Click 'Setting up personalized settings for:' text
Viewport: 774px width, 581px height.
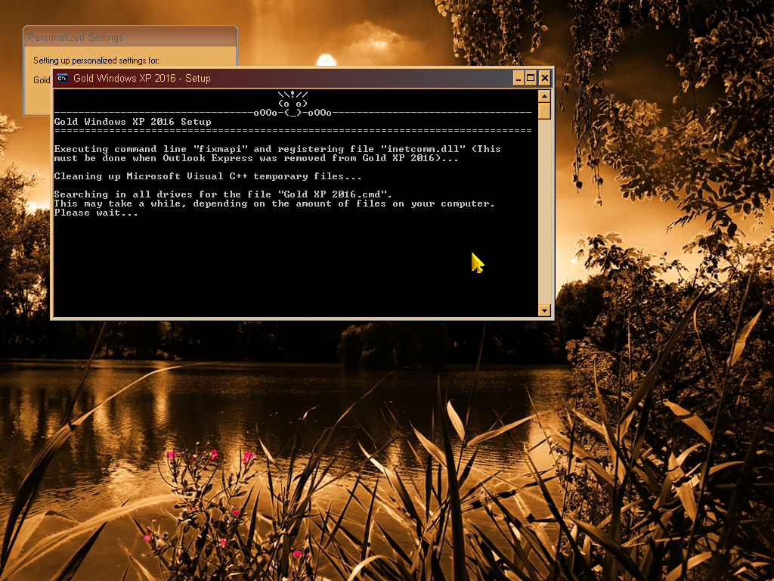96,61
